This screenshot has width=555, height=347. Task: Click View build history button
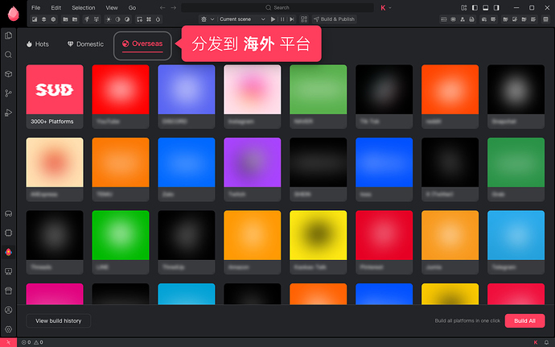(59, 320)
